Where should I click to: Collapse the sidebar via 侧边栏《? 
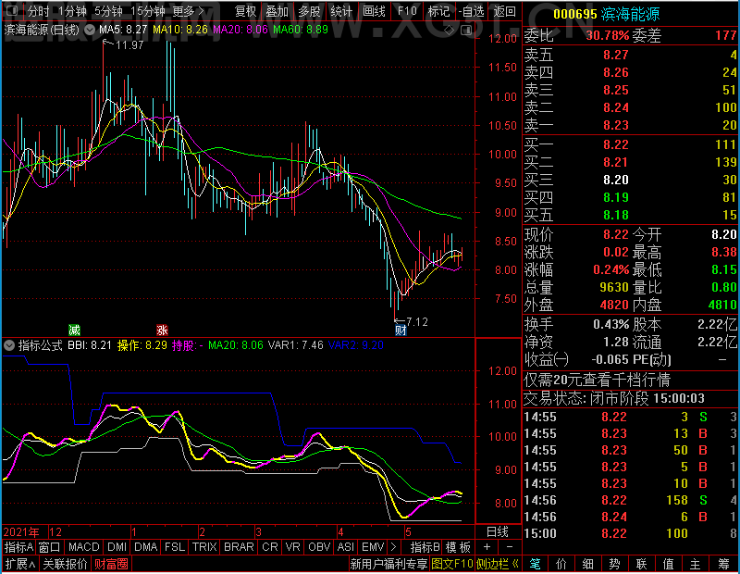498,564
